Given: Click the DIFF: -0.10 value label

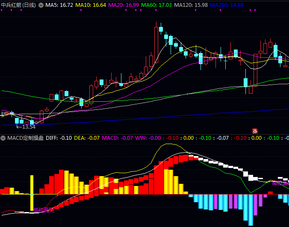Looking at the screenshot, I should pos(59,138).
